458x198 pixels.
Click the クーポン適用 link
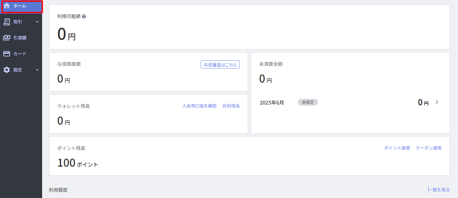429,148
